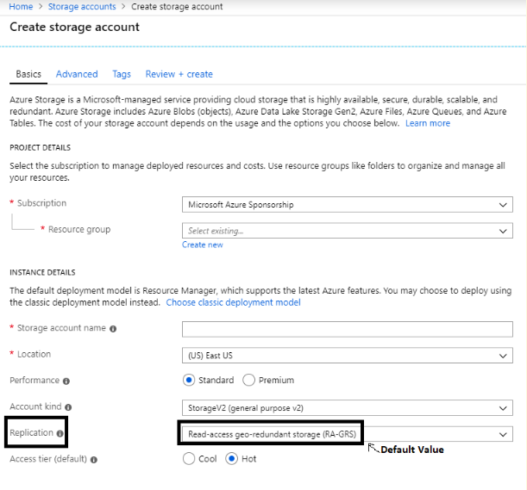Click info icon beside Account kind
This screenshot has width=527, height=490.
(x=68, y=407)
